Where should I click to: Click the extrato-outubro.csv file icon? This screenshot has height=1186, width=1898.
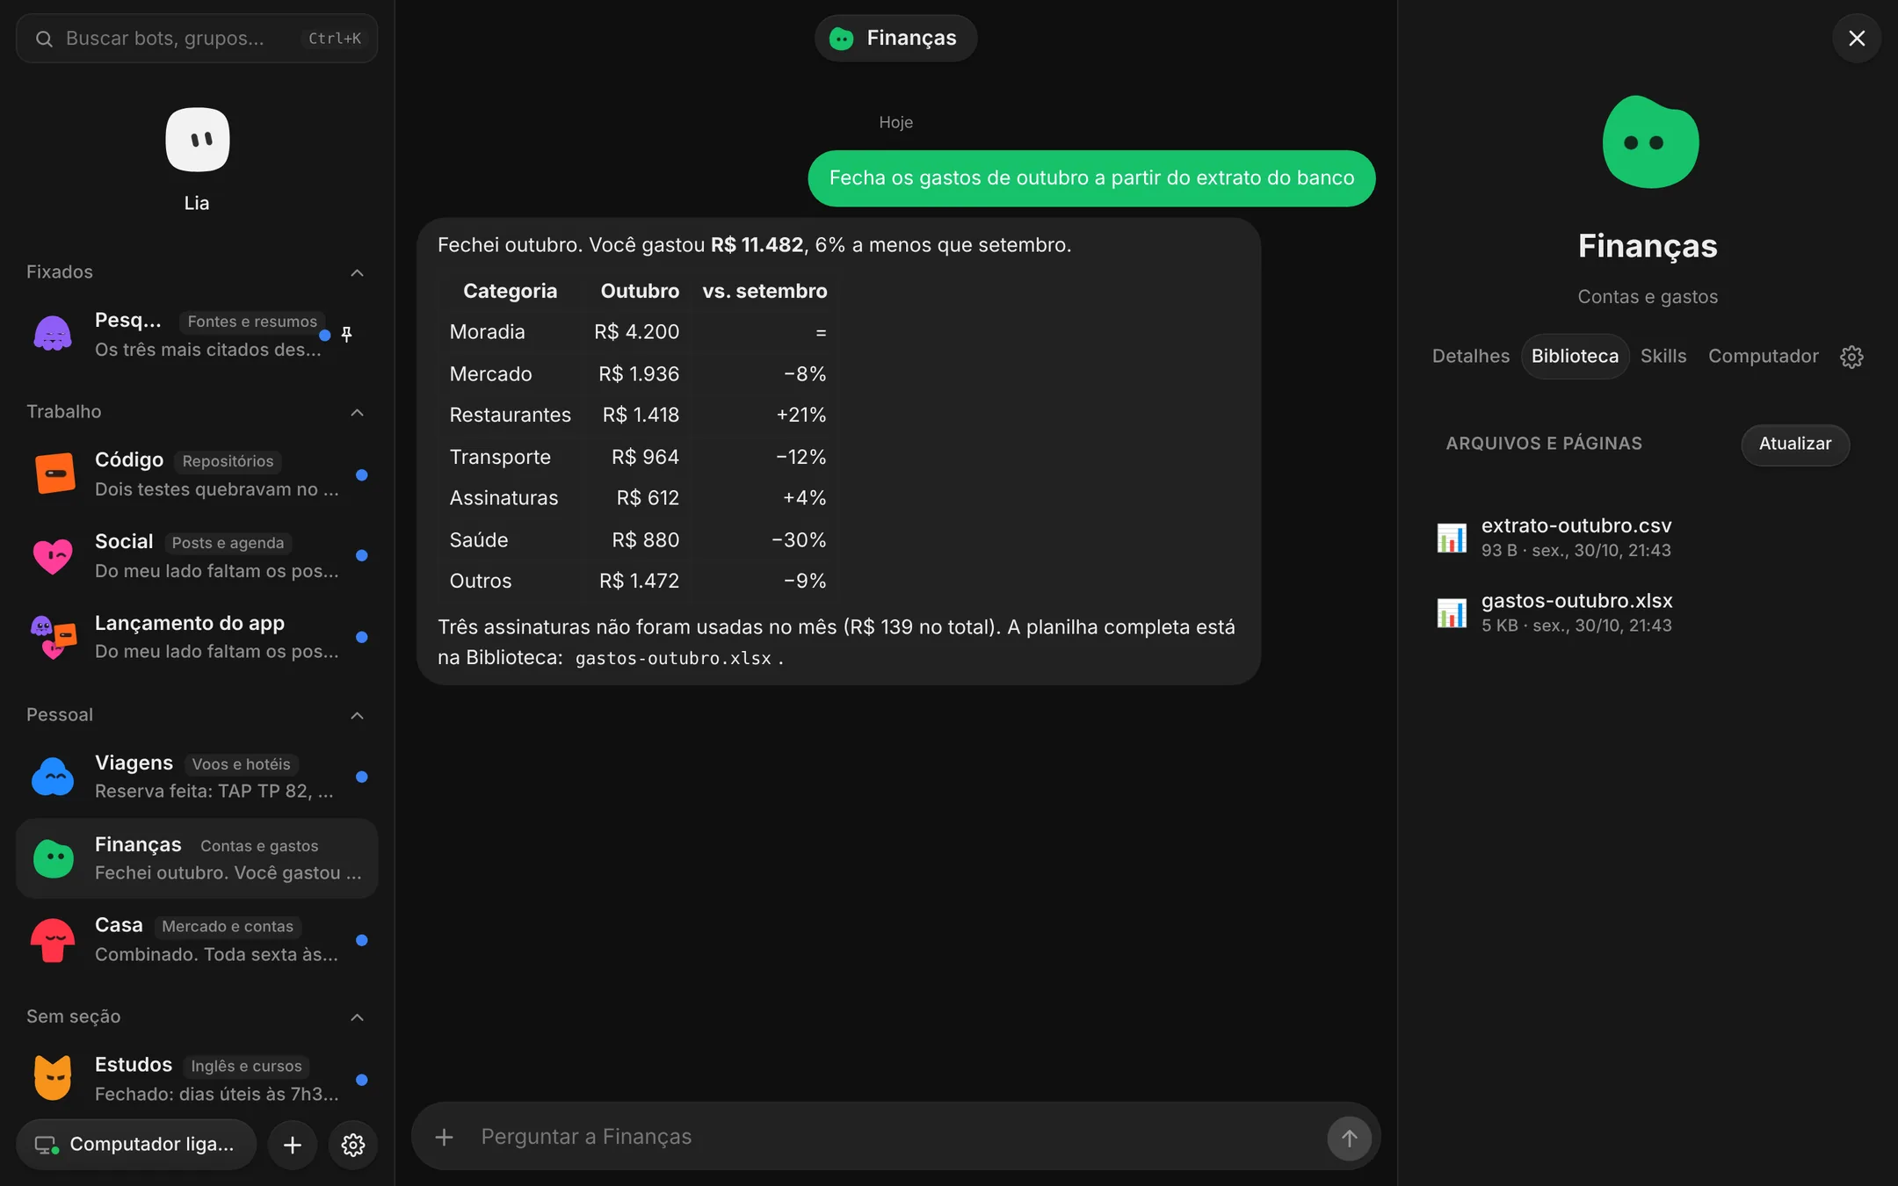coord(1452,538)
